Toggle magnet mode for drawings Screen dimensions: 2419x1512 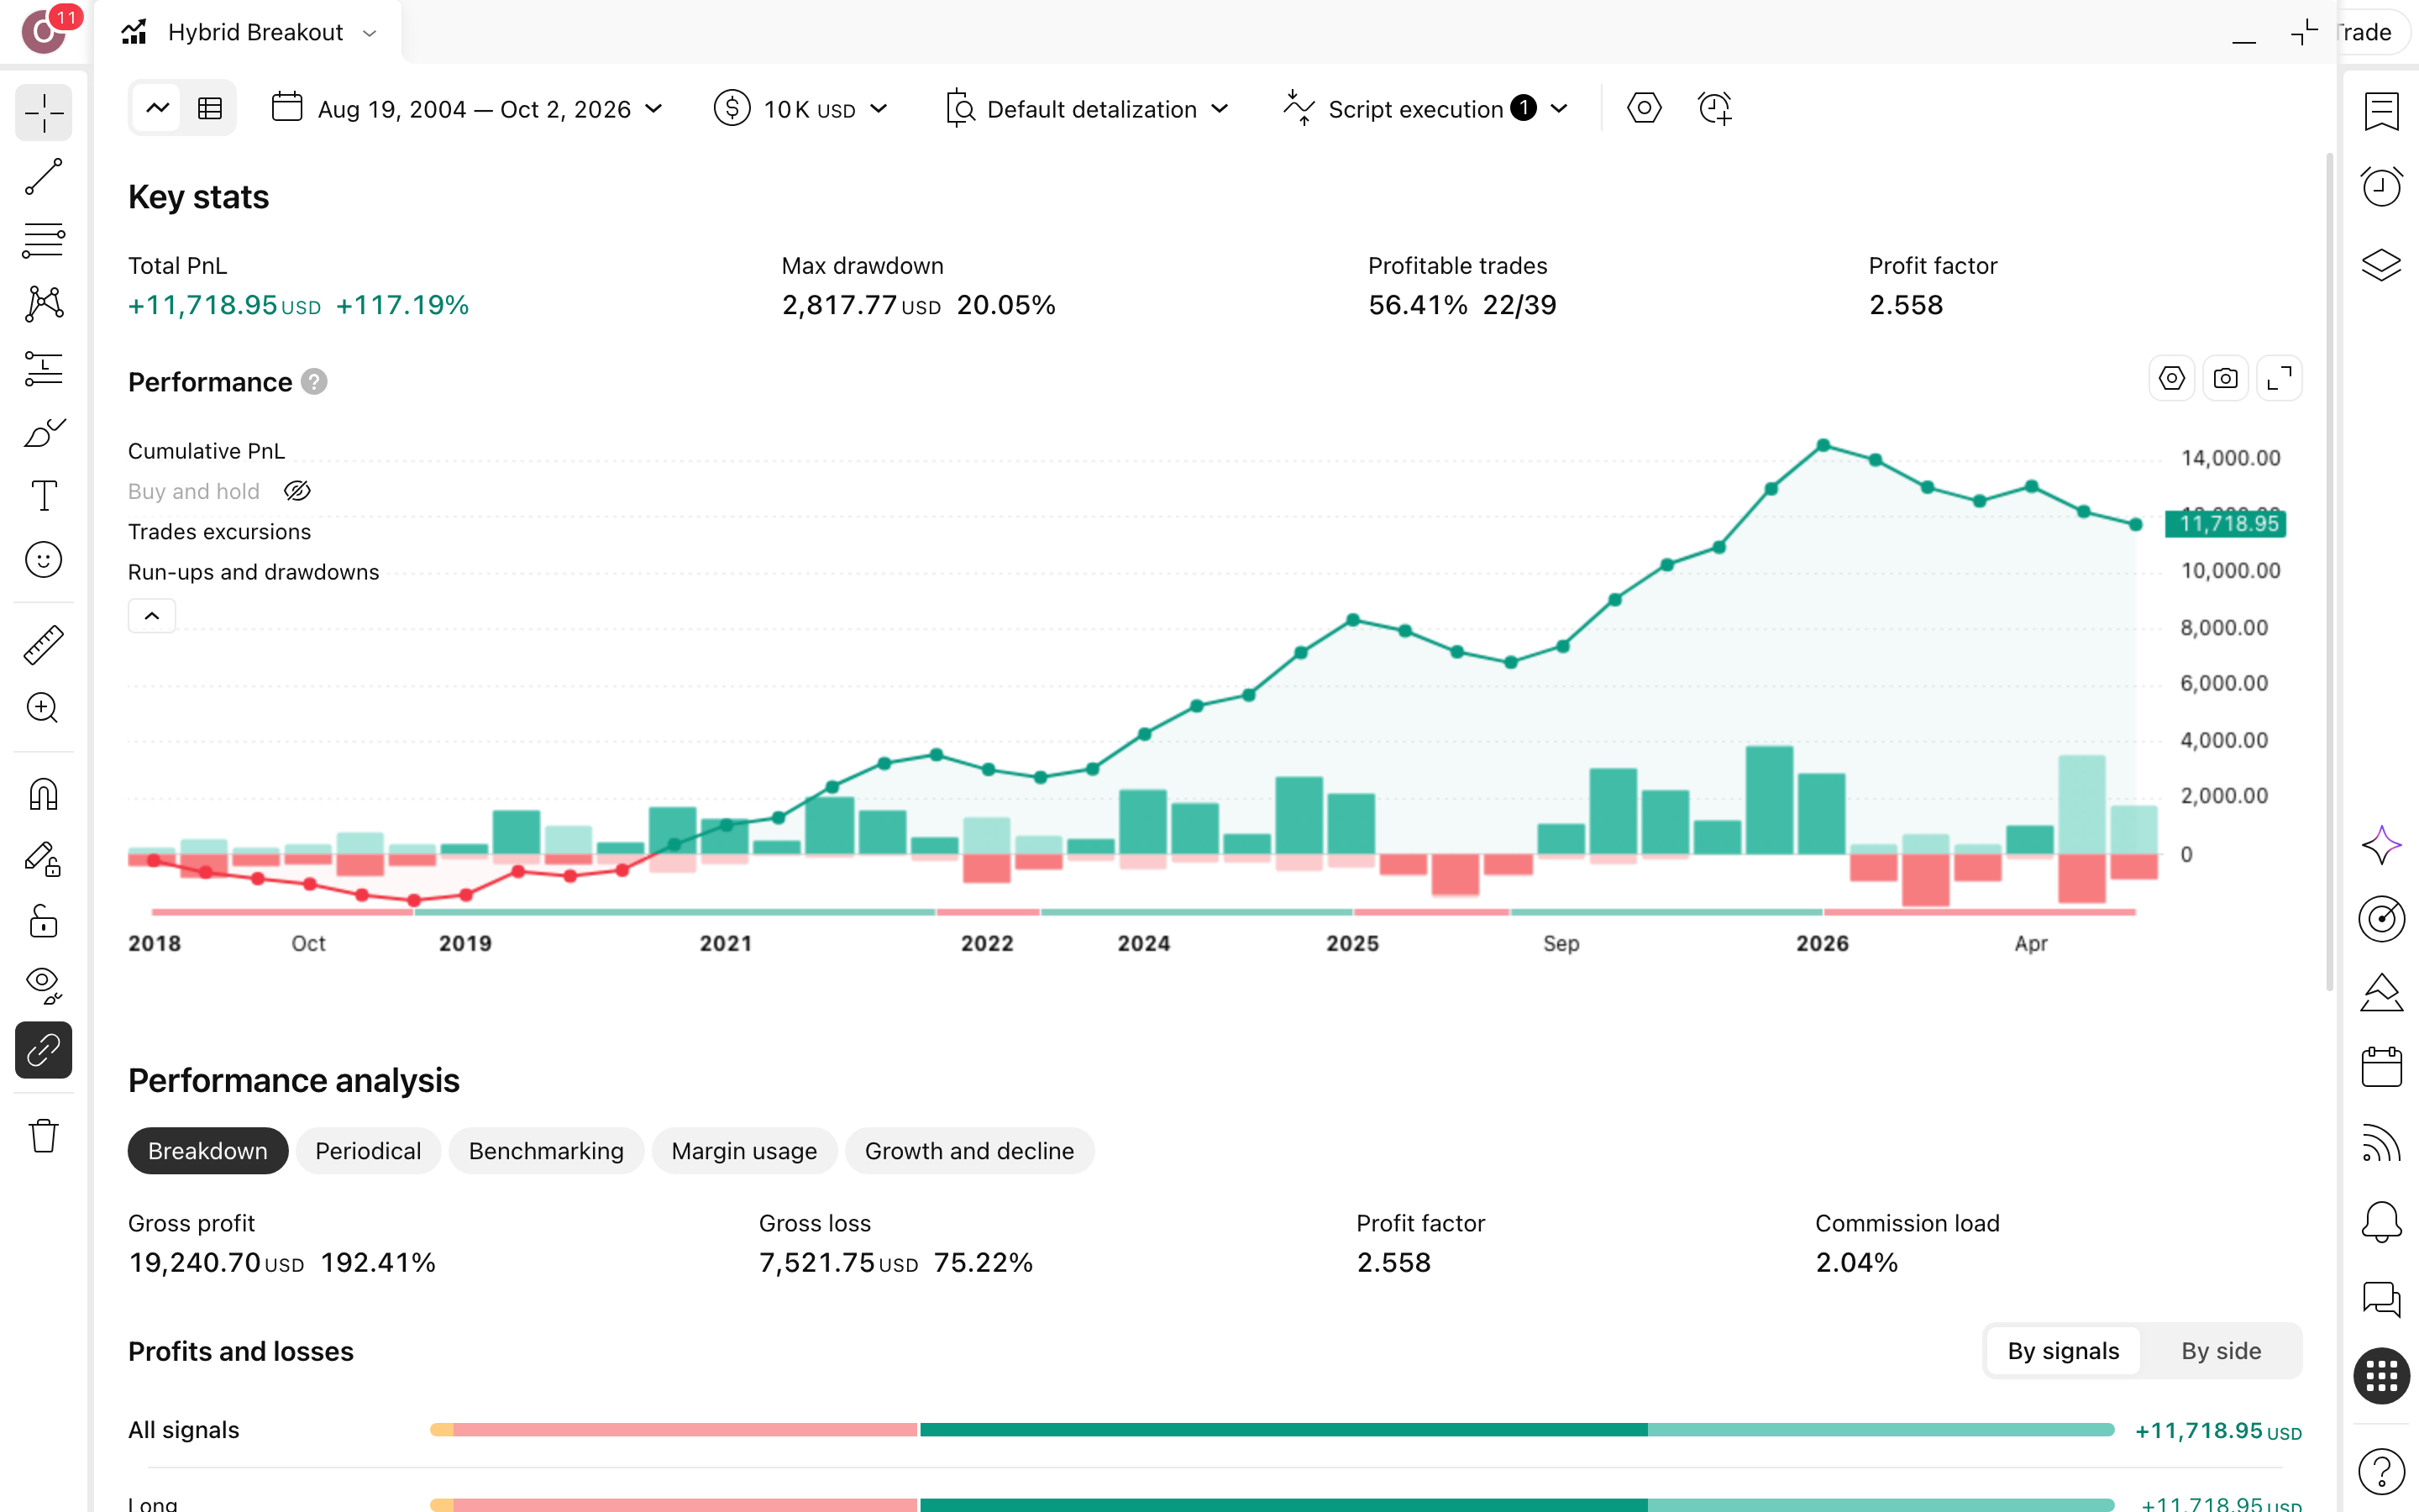pos(44,795)
